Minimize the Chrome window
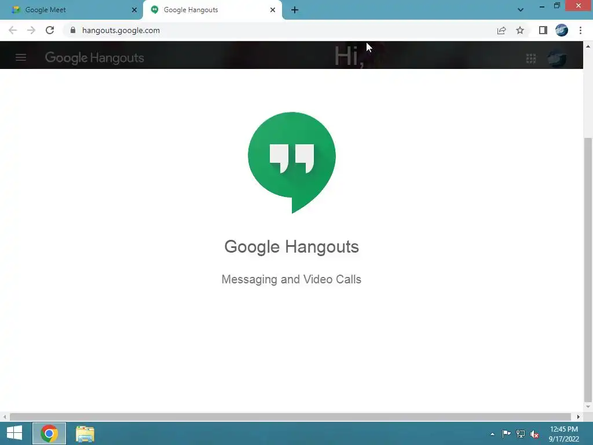Viewport: 593px width, 445px height. click(x=542, y=6)
